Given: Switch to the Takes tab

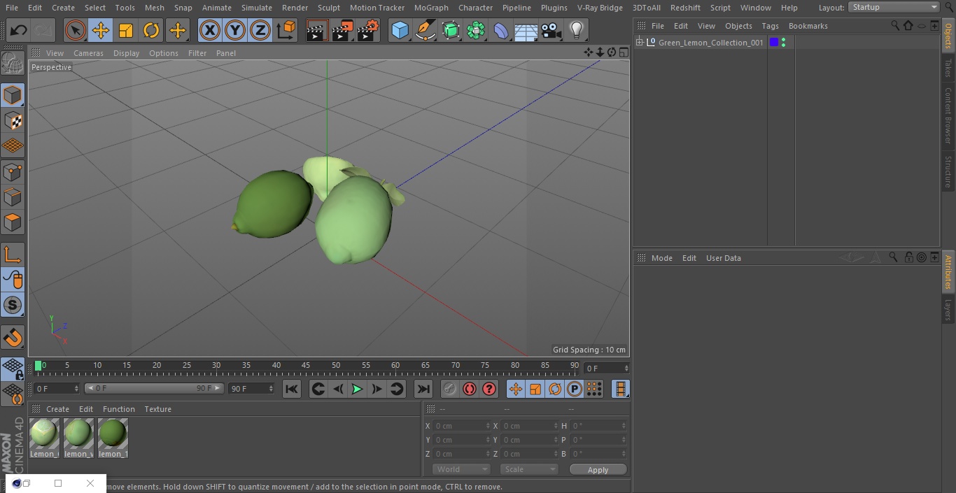Looking at the screenshot, I should [948, 68].
